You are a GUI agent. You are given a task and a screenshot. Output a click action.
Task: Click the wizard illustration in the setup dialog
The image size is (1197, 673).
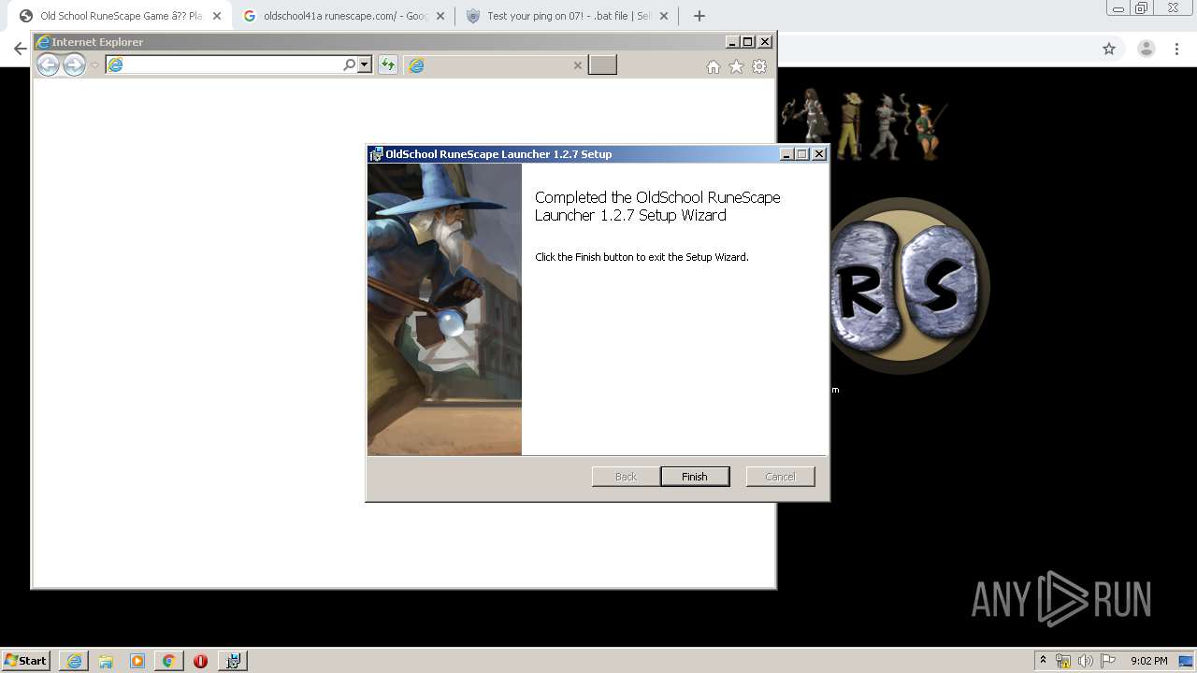tap(444, 309)
